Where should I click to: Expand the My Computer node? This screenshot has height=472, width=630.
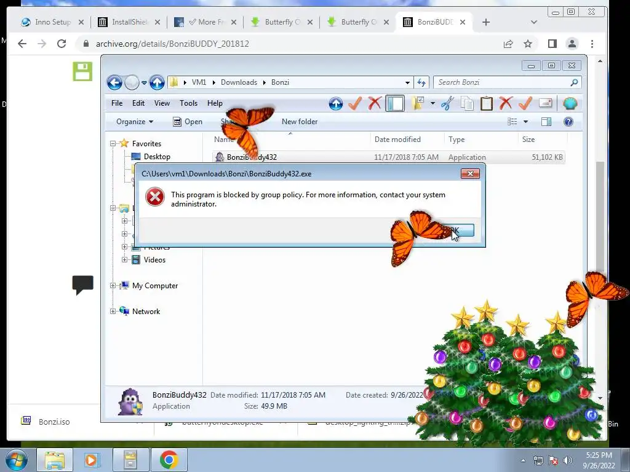[113, 286]
